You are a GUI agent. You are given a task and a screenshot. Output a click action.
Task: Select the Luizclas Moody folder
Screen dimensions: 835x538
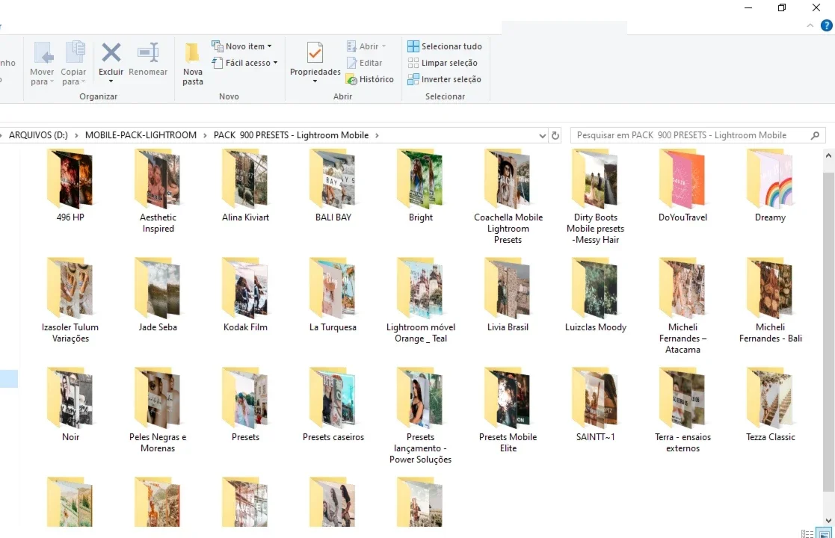[595, 295]
